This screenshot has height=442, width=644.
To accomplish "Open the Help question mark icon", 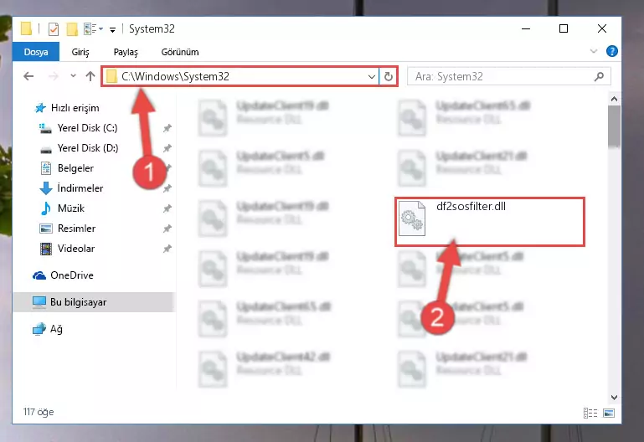I will pyautogui.click(x=611, y=51).
